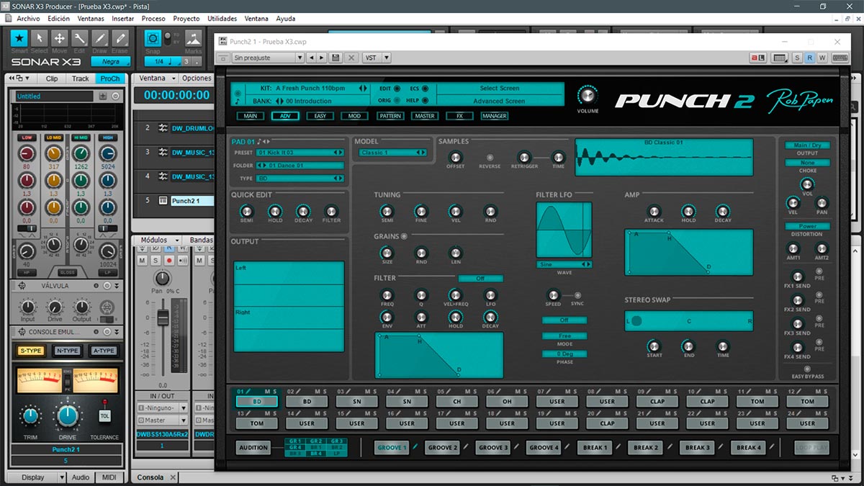Mute the console strip with M
Viewport: 864px width, 486px height.
pos(141,260)
